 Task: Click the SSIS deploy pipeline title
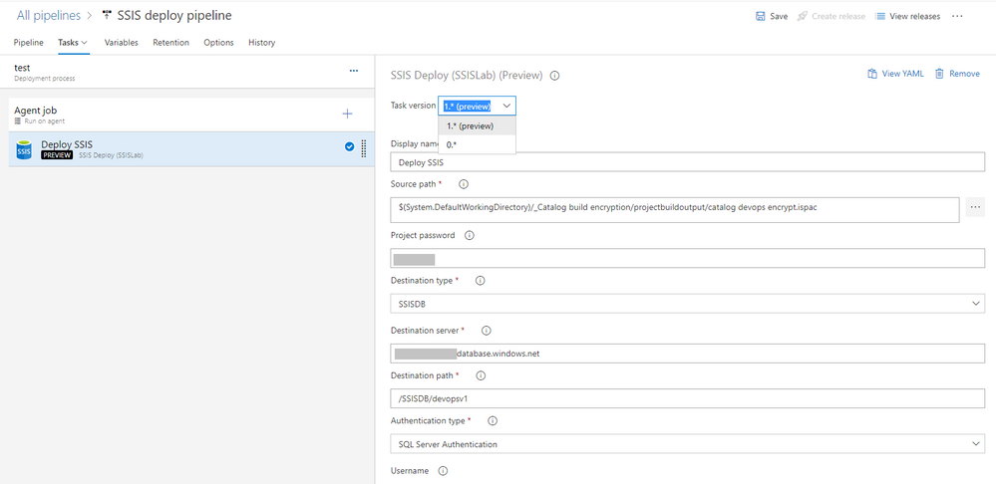pyautogui.click(x=174, y=16)
